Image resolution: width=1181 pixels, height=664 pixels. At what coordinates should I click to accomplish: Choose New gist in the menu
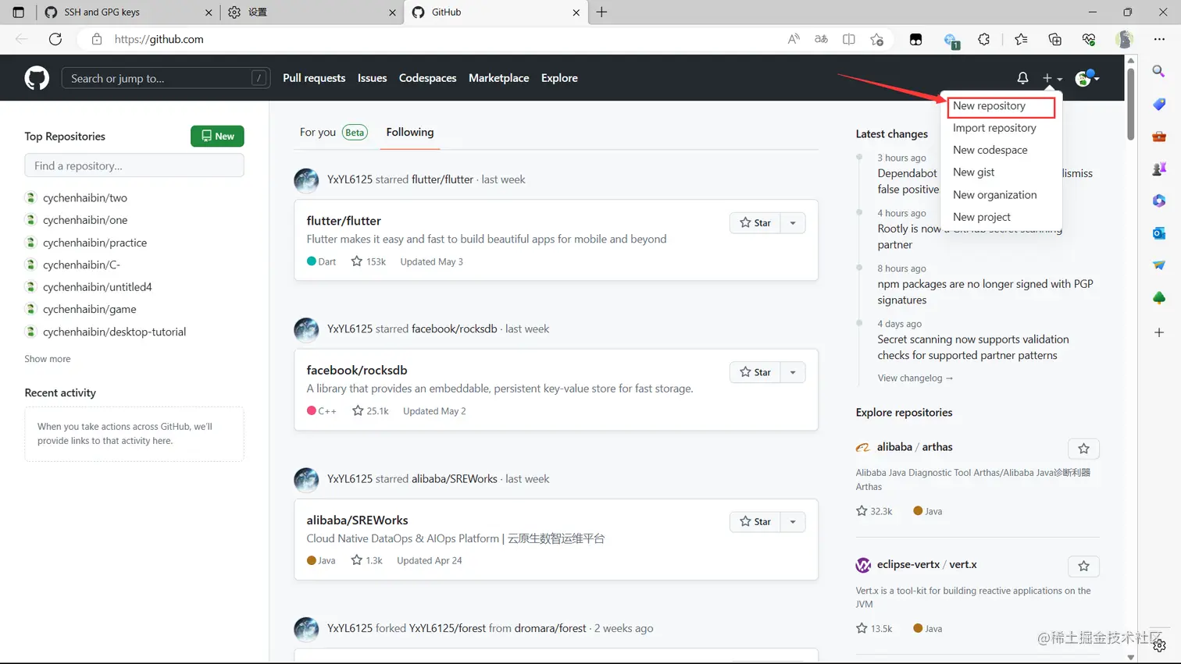click(x=974, y=172)
